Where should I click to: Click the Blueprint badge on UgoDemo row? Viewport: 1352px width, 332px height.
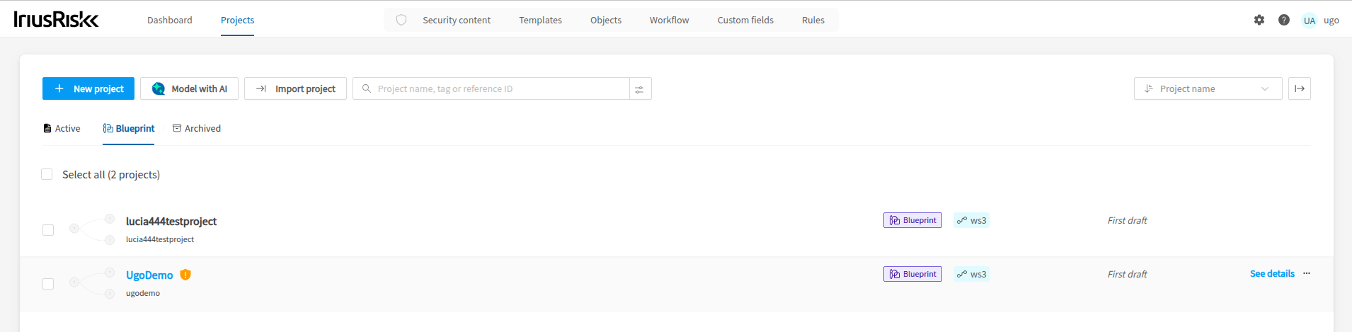click(x=912, y=274)
